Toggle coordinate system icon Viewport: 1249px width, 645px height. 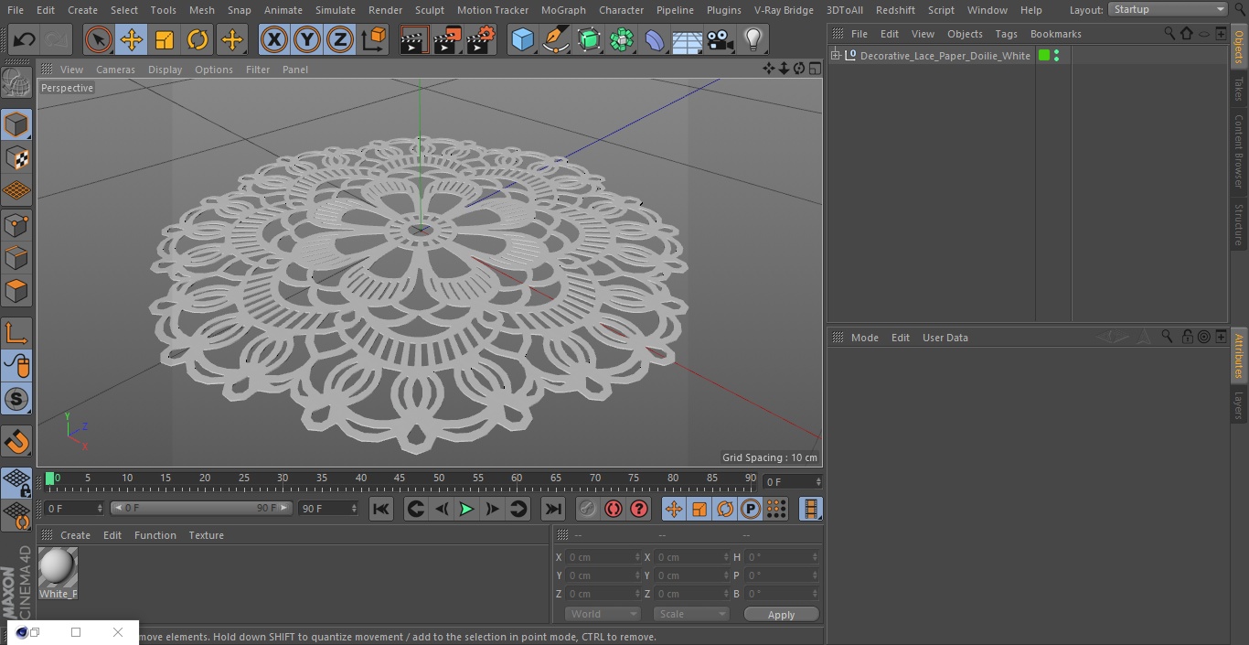click(374, 39)
